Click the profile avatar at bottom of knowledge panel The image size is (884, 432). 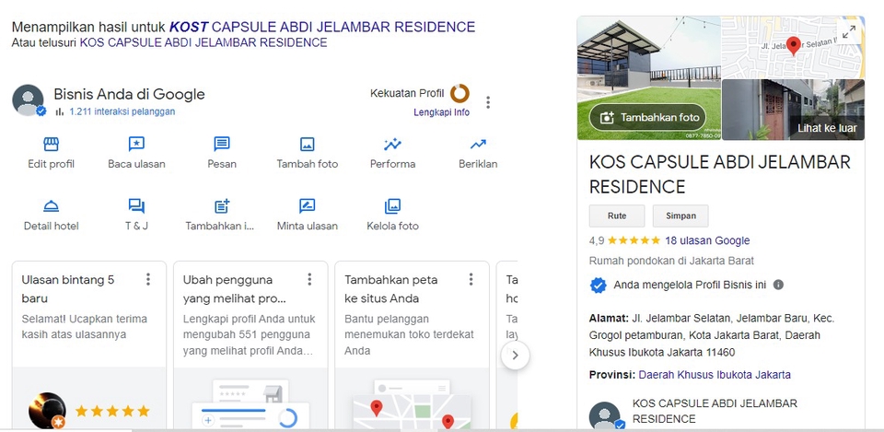point(606,416)
